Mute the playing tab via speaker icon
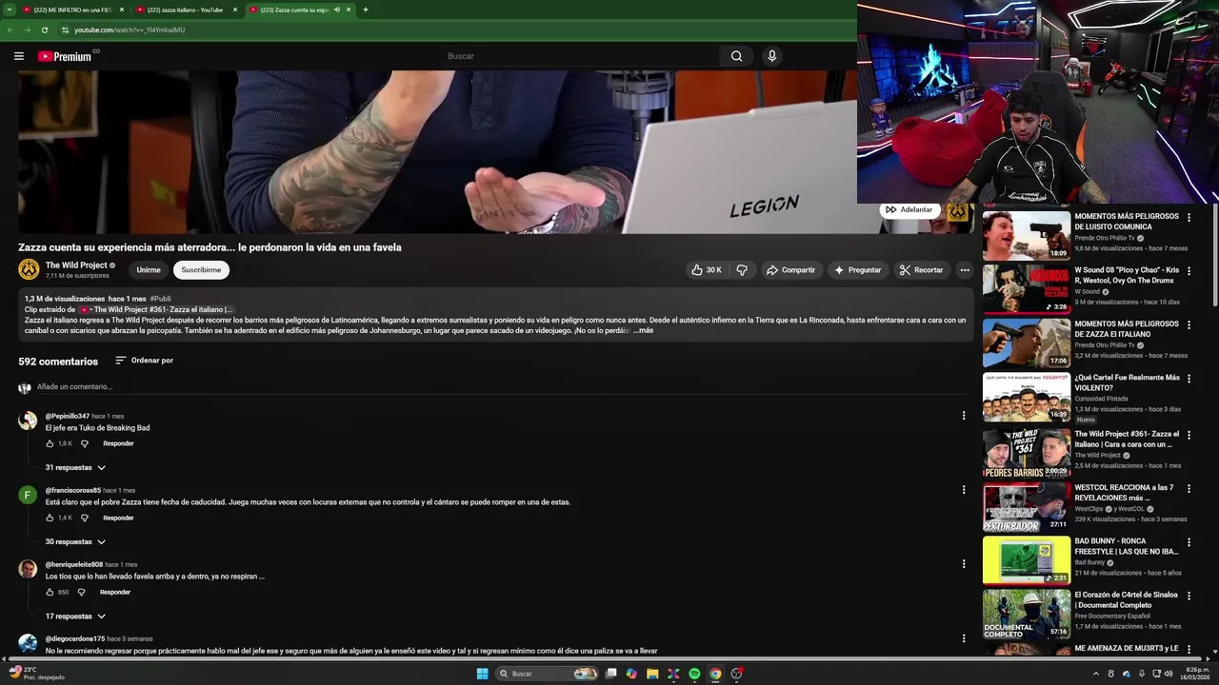The image size is (1219, 685). 336,10
